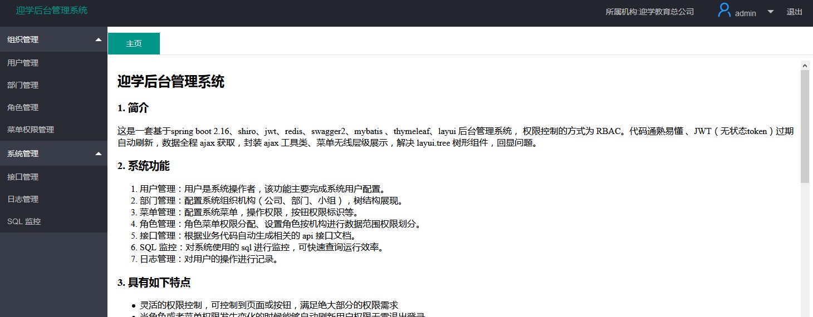Open SQL 监控 in the sidebar
The width and height of the screenshot is (813, 317).
(x=53, y=221)
